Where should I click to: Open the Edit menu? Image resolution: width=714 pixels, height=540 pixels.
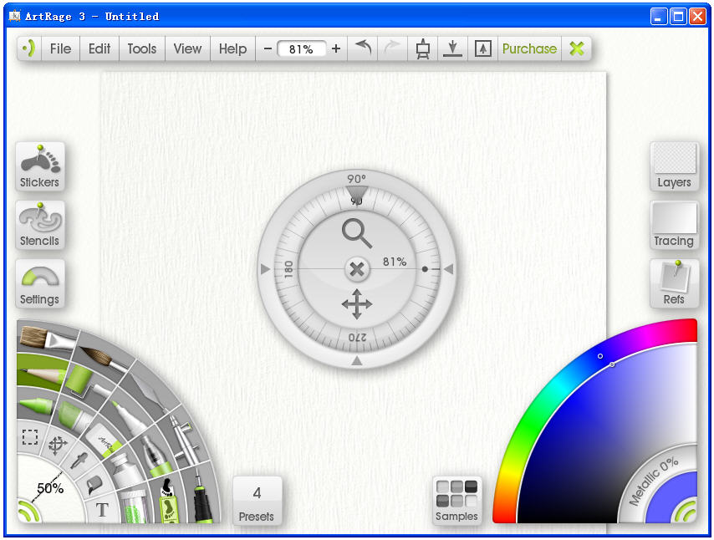[x=99, y=48]
